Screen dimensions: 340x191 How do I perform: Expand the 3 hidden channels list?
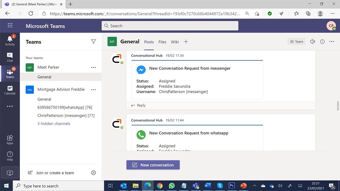[x=54, y=124]
